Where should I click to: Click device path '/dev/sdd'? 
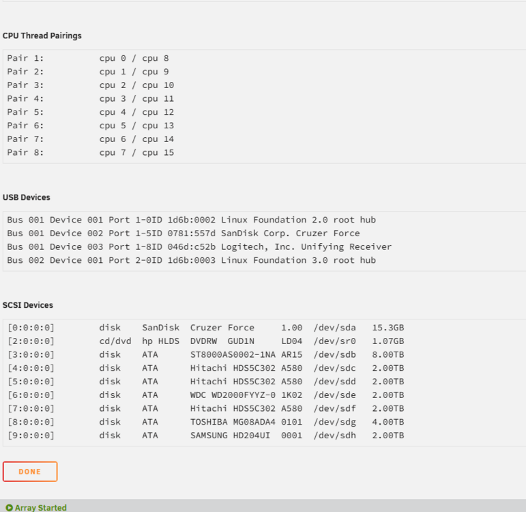click(335, 382)
